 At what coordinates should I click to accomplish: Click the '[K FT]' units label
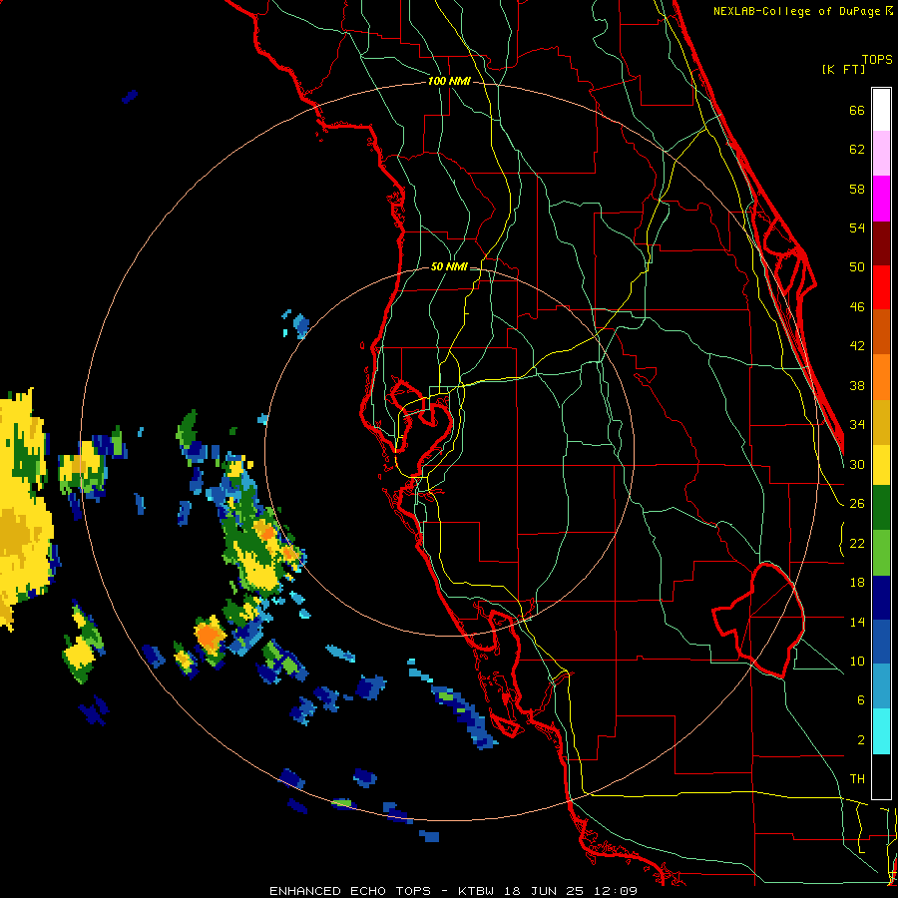pos(843,69)
